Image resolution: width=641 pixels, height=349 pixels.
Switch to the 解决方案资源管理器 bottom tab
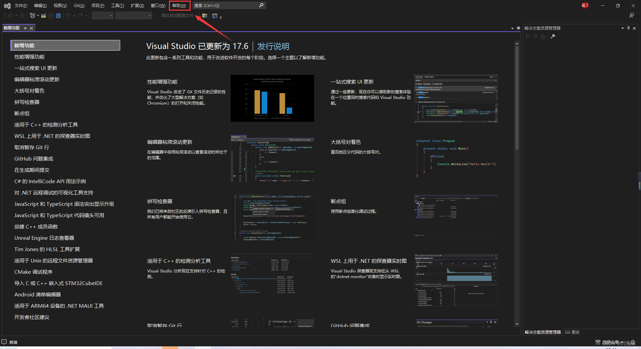click(543, 332)
